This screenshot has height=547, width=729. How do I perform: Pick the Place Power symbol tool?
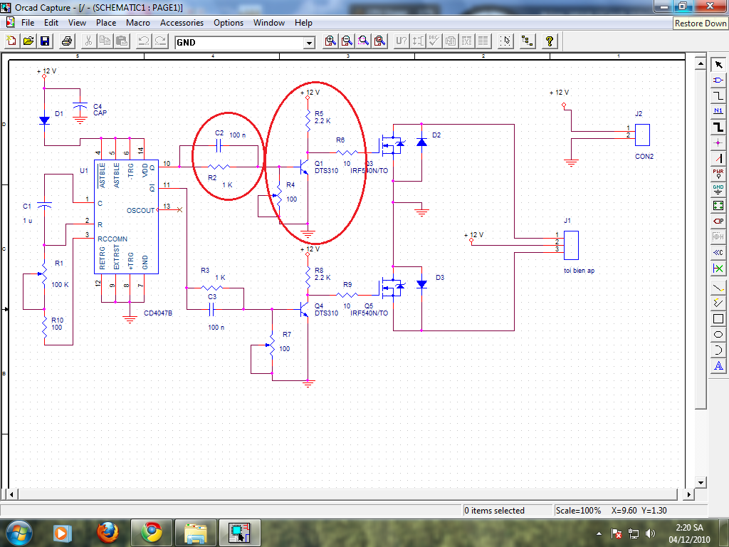[x=718, y=174]
